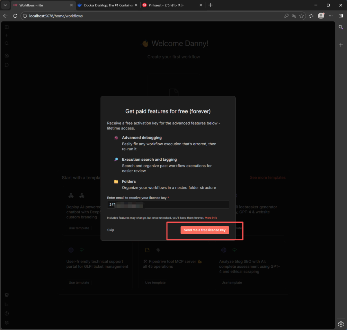Image resolution: width=347 pixels, height=330 pixels.
Task: Reload the page with the refresh icon
Action: tap(15, 15)
